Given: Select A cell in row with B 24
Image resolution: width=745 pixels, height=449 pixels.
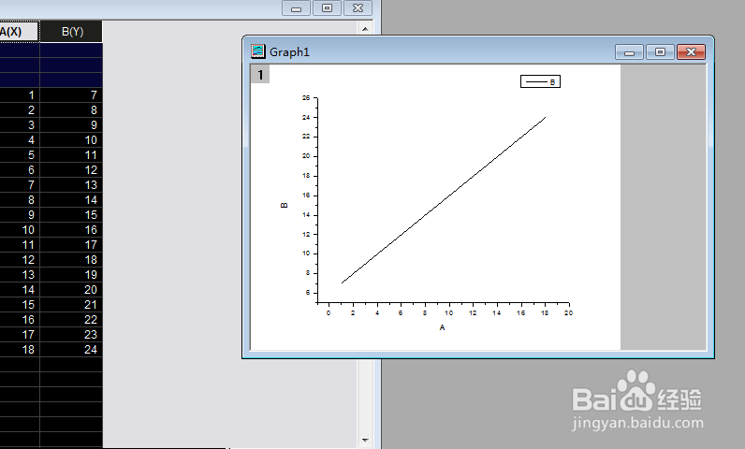Looking at the screenshot, I should pyautogui.click(x=20, y=349).
